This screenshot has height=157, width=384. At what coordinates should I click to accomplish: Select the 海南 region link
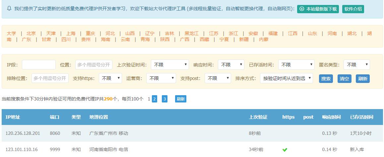[x=105, y=39]
